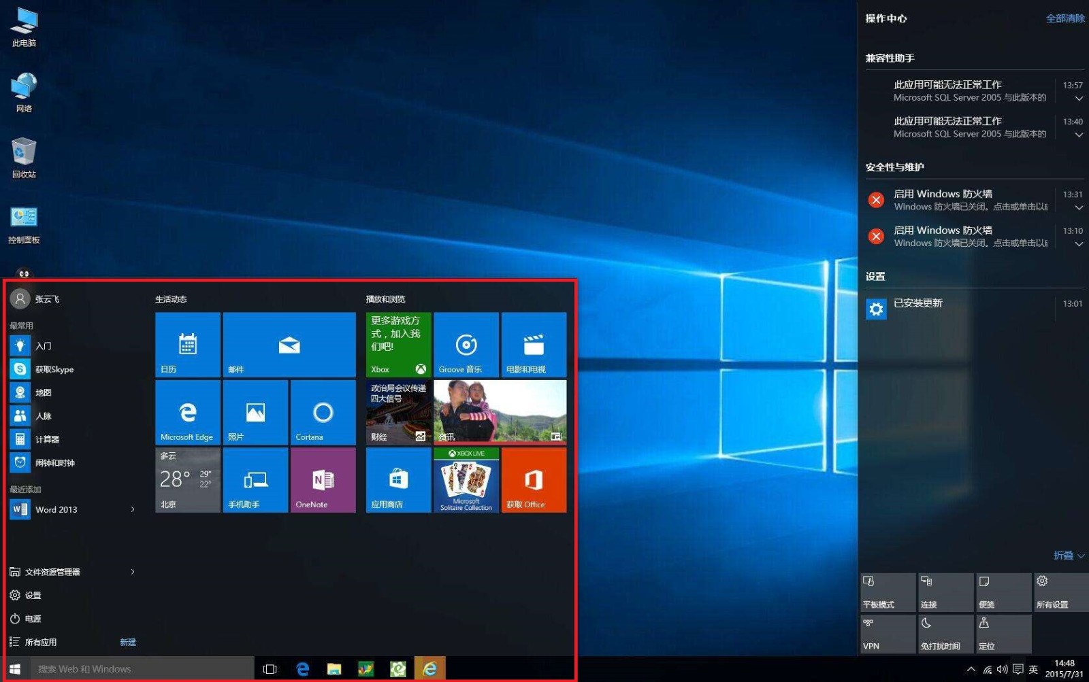This screenshot has width=1089, height=682.
Task: Open the 已安装更新 notification
Action: [x=973, y=308]
